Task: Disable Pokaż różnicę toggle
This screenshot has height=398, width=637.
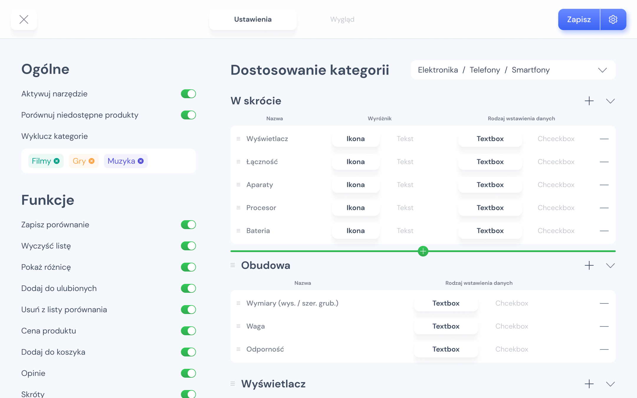Action: 188,267
